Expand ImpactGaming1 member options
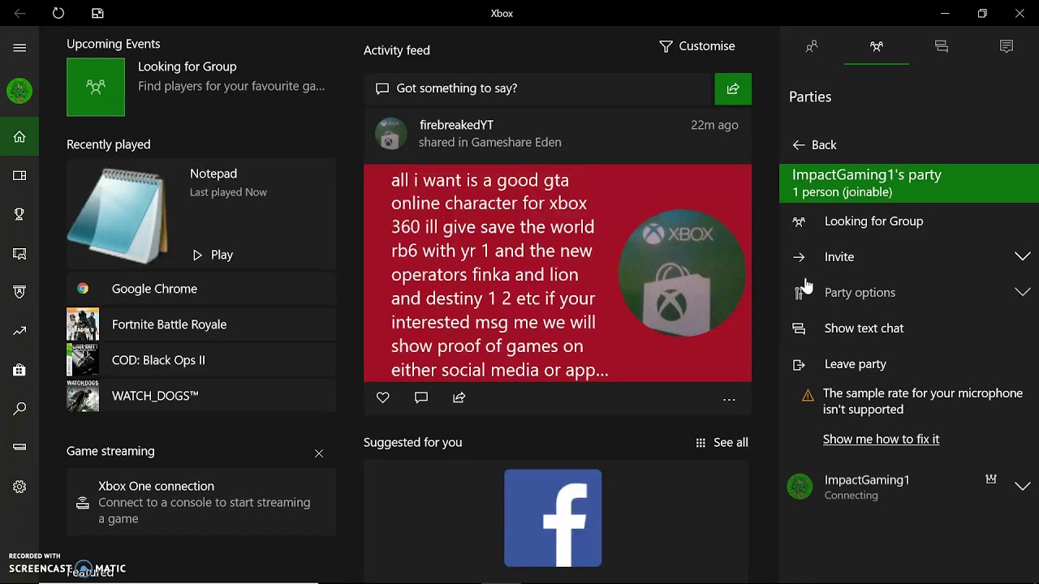 1023,487
